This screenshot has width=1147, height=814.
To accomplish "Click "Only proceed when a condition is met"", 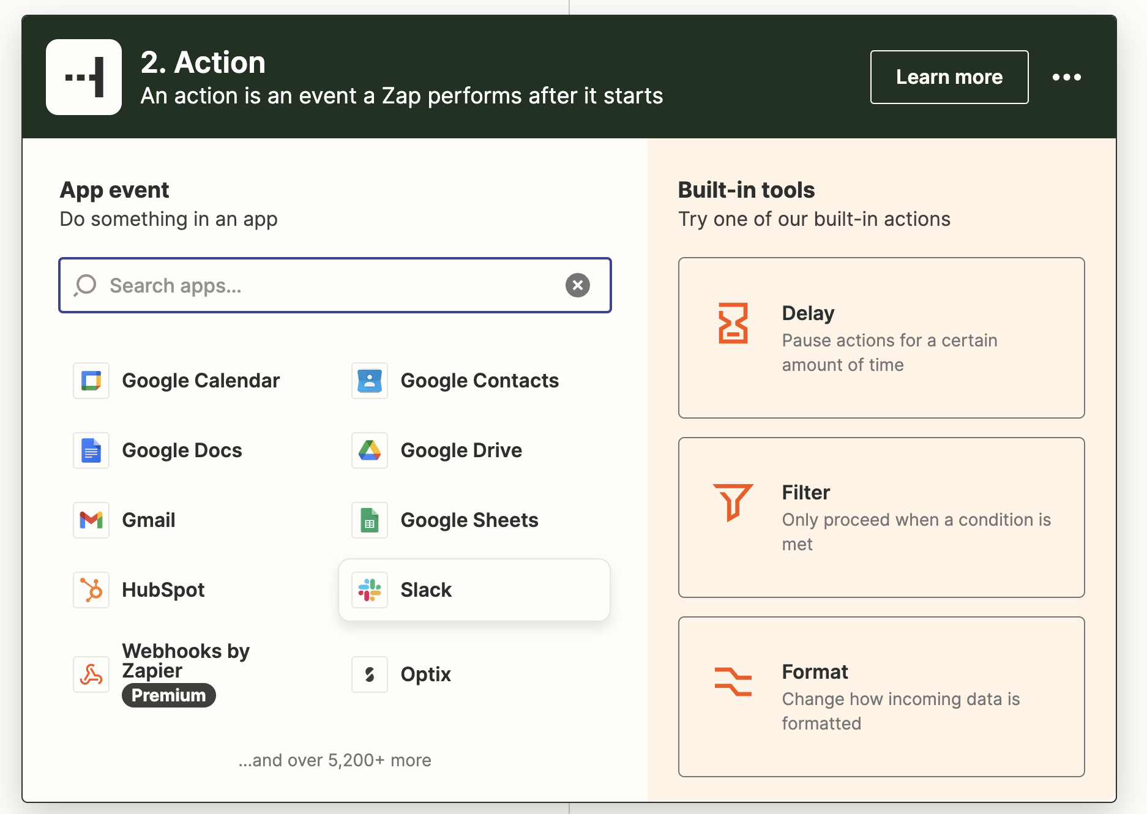I will click(x=916, y=532).
